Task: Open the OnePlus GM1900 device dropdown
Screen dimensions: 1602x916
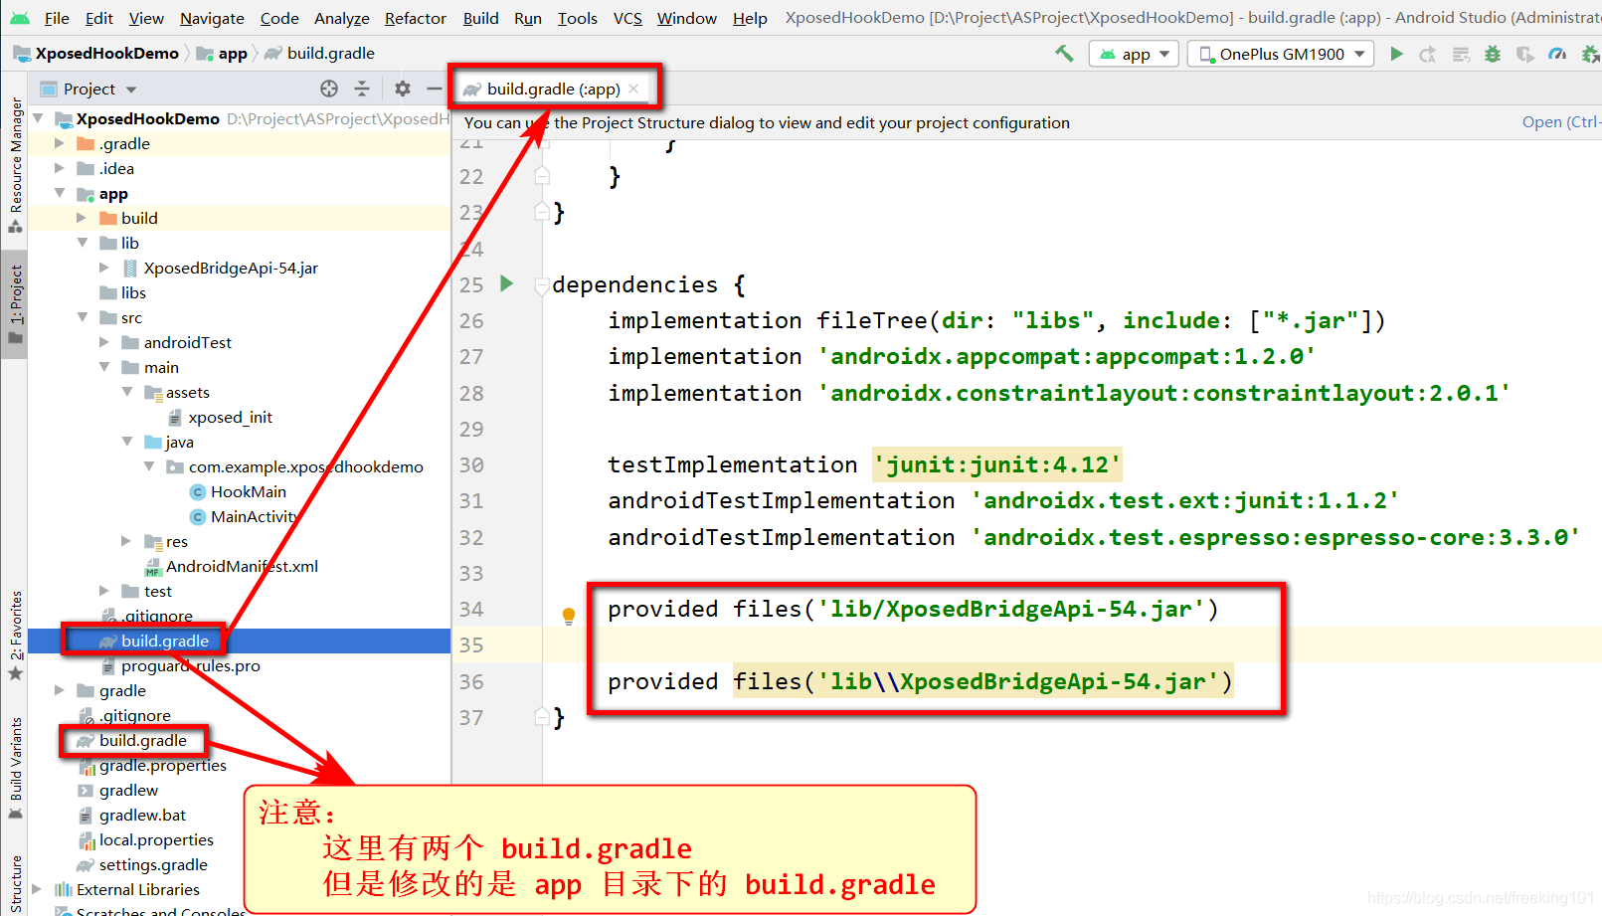Action: (x=1281, y=54)
